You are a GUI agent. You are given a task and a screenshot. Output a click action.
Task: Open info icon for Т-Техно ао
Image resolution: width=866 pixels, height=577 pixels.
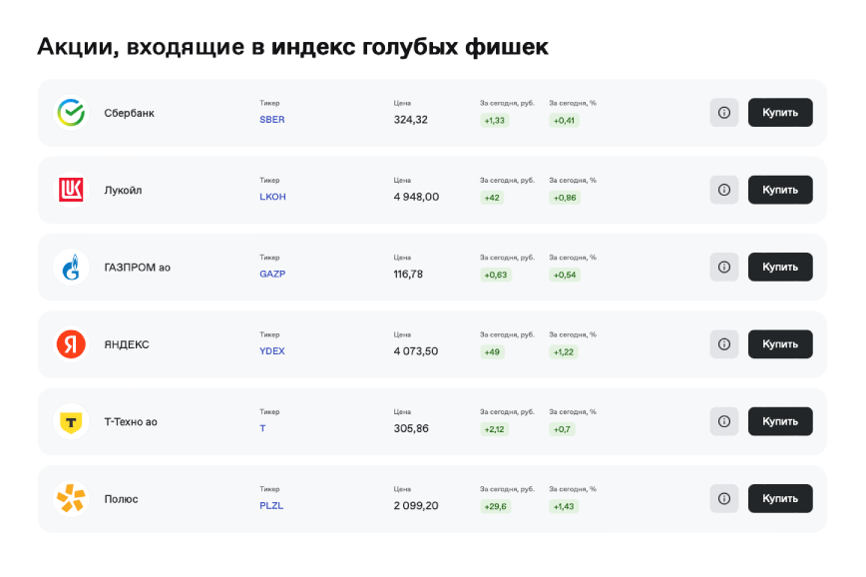pos(724,421)
